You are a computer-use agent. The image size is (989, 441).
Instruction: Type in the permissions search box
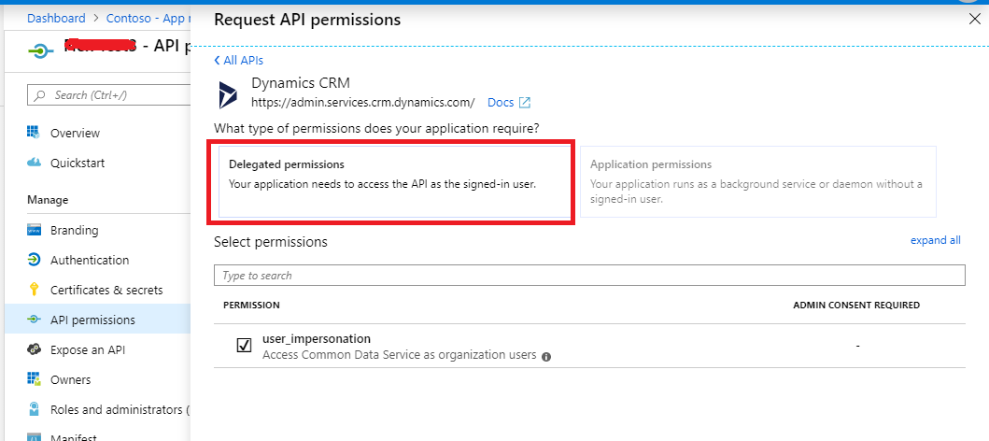[588, 276]
